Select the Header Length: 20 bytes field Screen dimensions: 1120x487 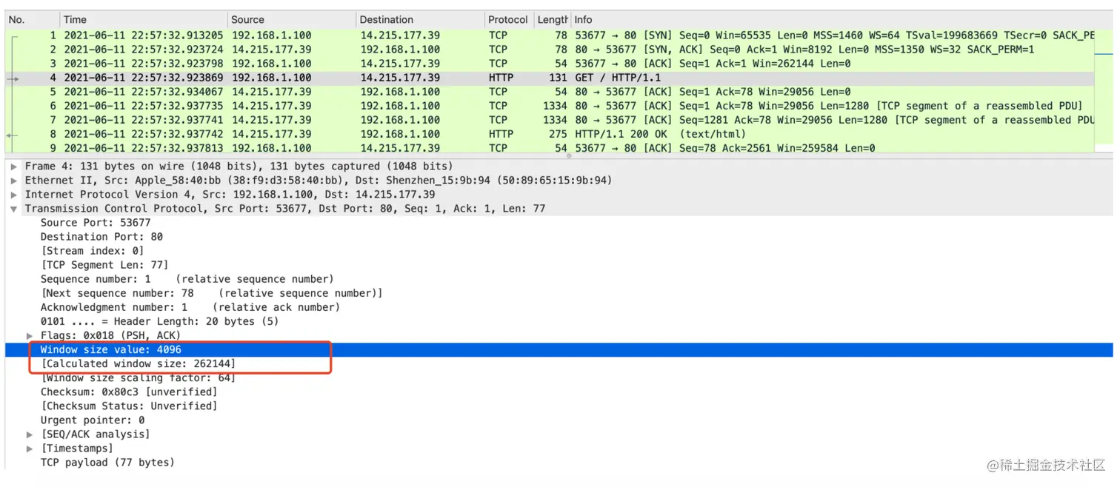[160, 321]
